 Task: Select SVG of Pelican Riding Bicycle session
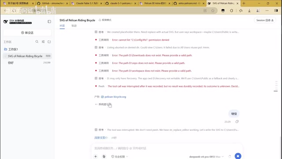[x=27, y=56]
